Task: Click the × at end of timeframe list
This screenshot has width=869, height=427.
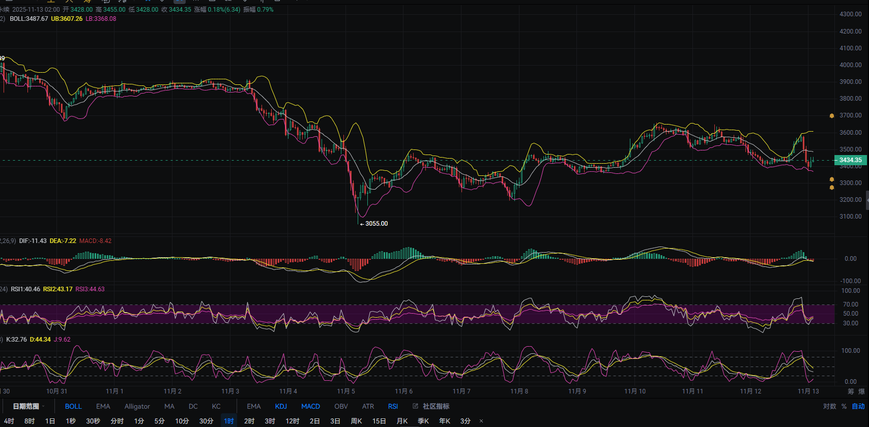Action: point(481,421)
